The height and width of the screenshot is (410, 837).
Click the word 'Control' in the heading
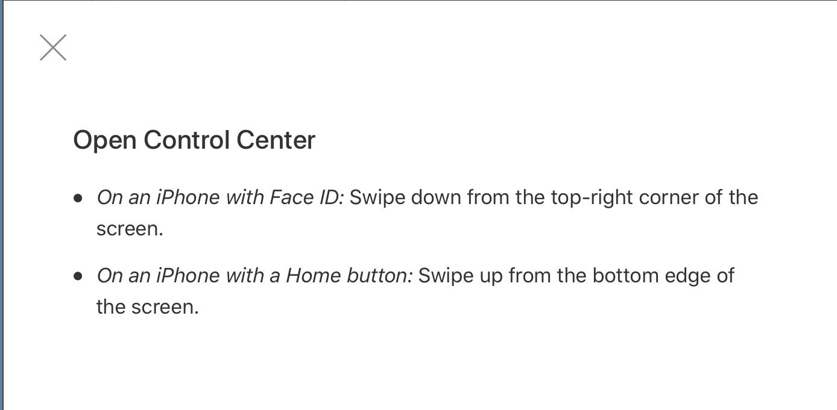point(187,140)
